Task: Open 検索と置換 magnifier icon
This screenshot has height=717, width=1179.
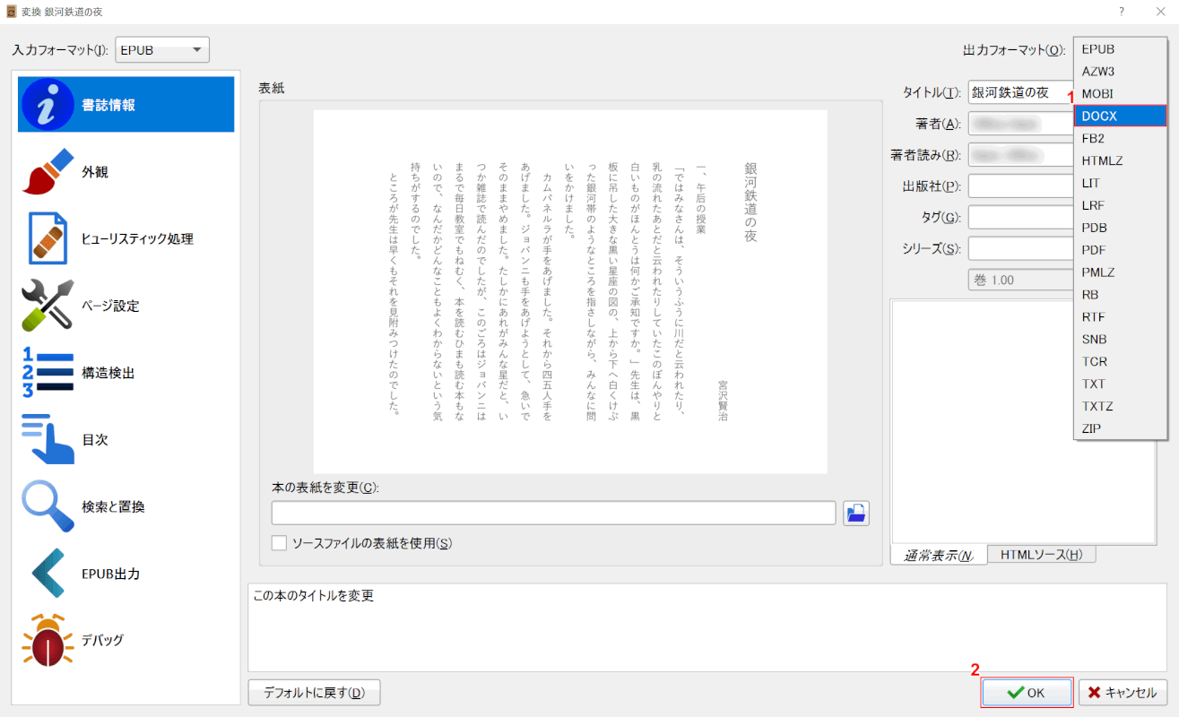Action: 48,506
